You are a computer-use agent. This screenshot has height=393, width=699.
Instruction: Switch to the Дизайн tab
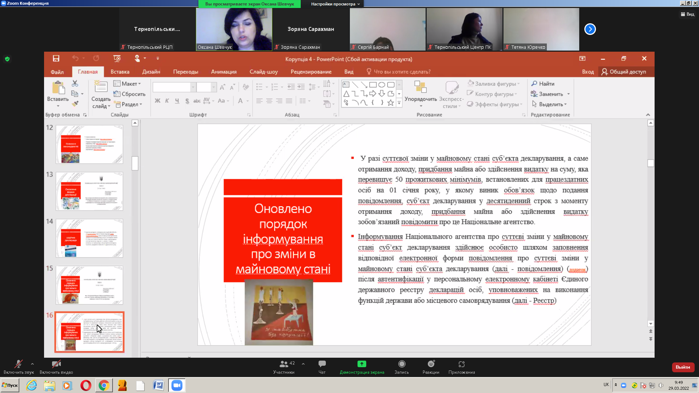(151, 72)
